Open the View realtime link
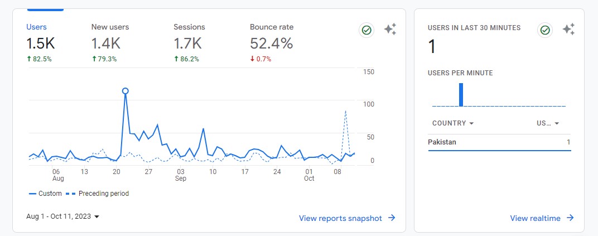This screenshot has height=236, width=598. point(535,218)
